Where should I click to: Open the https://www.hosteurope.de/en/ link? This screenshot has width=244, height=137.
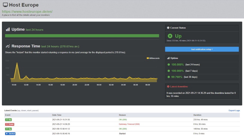click(x=27, y=12)
